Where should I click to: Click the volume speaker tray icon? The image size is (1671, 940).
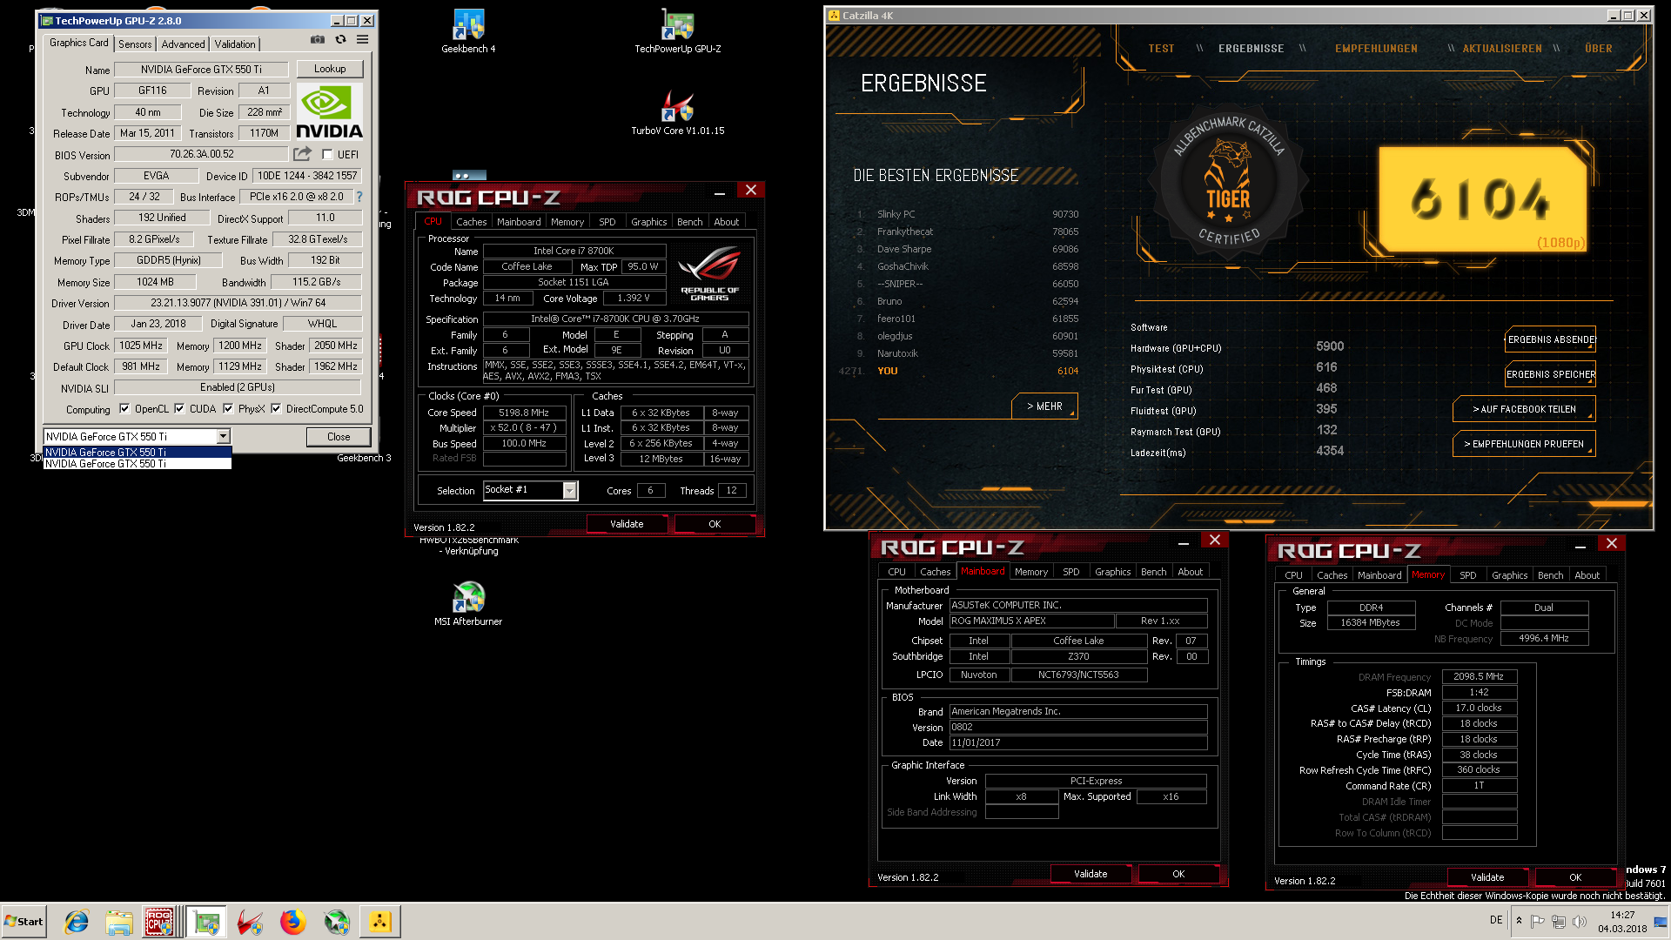pyautogui.click(x=1579, y=921)
